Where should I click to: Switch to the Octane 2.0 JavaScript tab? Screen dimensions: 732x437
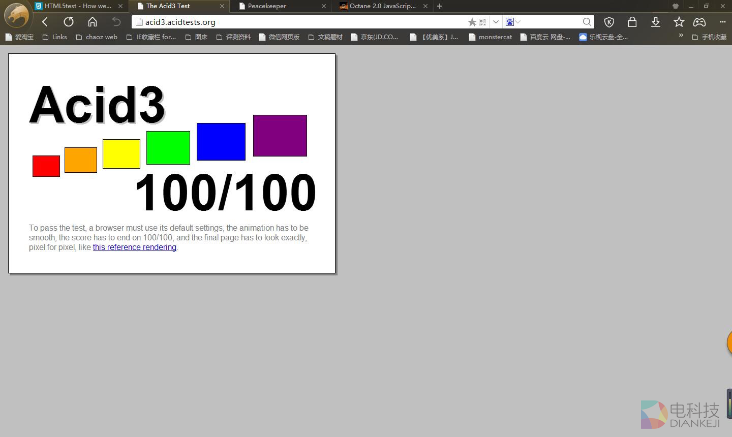tap(382, 6)
